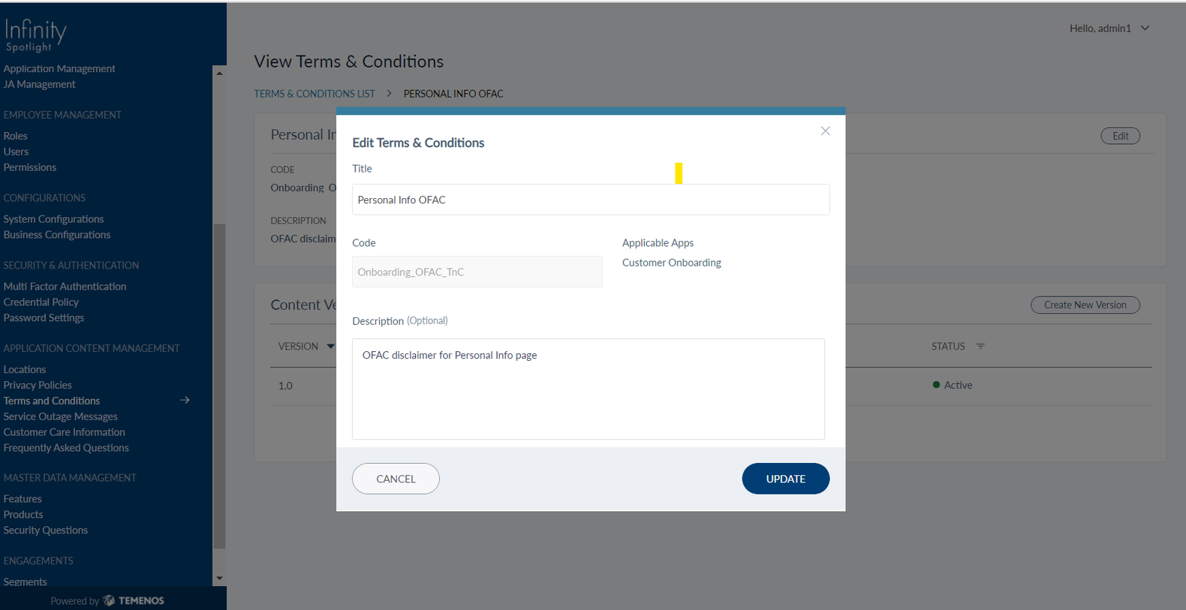Sort by the Version column arrow
Screen dimensions: 1186x610
click(330, 347)
